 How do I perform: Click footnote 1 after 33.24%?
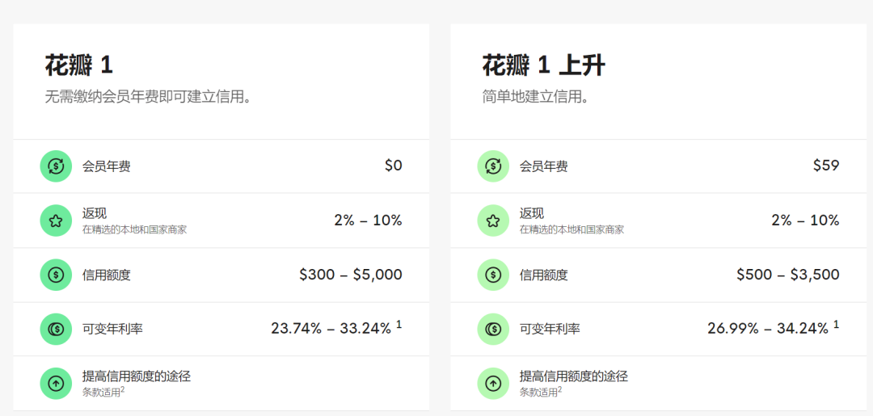399,325
